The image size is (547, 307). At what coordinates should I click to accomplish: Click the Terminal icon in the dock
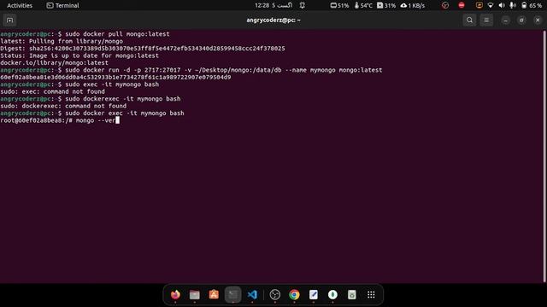coord(233,294)
